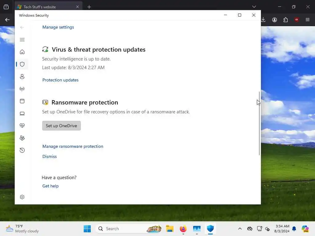Click the Manage settings link
The height and width of the screenshot is (236, 315).
[x=58, y=27]
